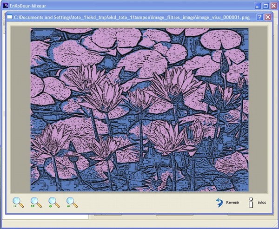Zoom in with the plus magnifier
This screenshot has width=279, height=229.
click(54, 203)
